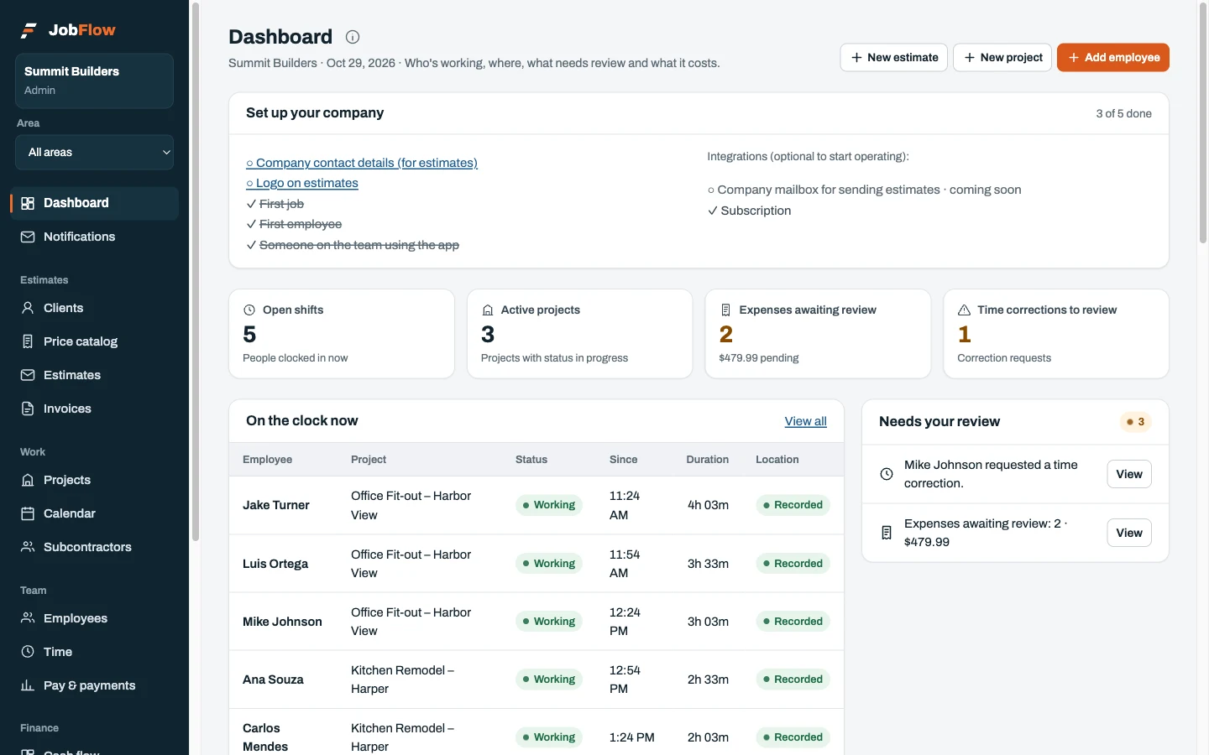
Task: Click the 4h 03m duration value
Action: (x=708, y=505)
